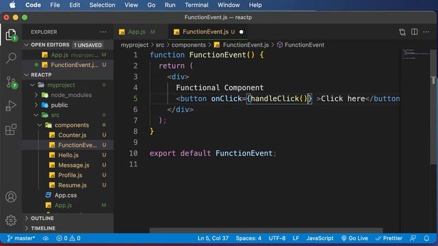Viewport: 438px width, 246px height.
Task: Open the Run and Debug view
Action: [x=11, y=106]
